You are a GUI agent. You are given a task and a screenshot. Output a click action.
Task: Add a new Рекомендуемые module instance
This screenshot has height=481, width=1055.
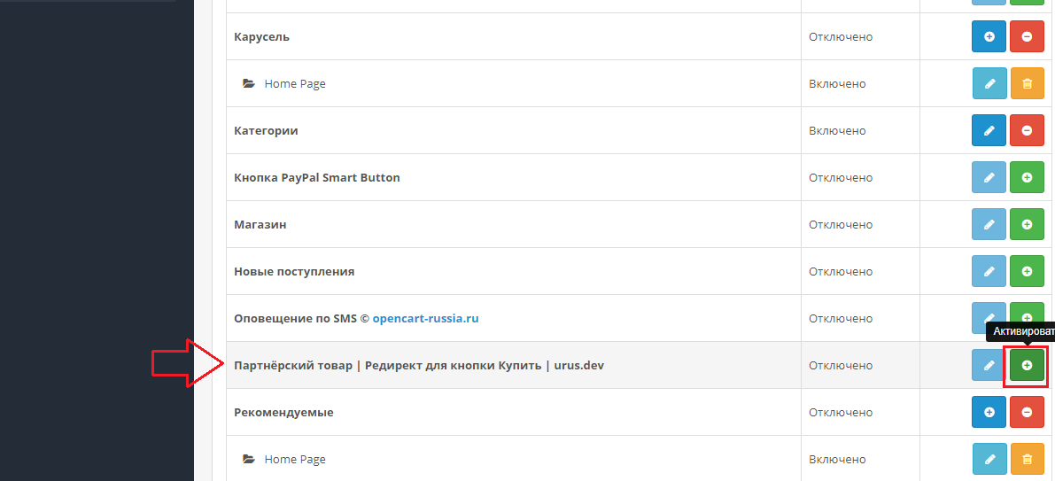(989, 413)
